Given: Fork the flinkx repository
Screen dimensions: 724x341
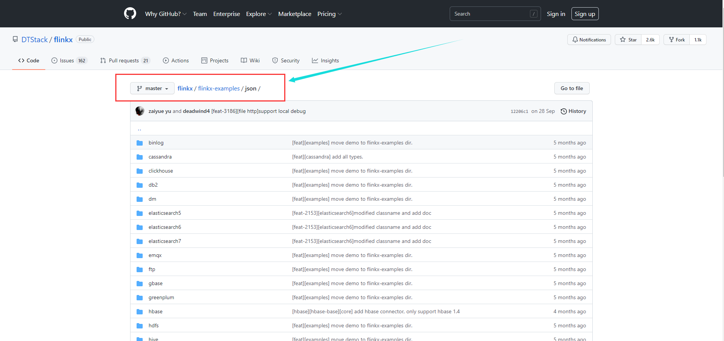Looking at the screenshot, I should click(x=677, y=40).
